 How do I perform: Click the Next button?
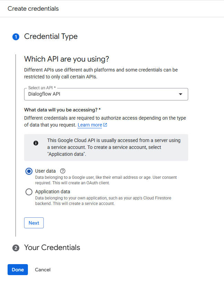pyautogui.click(x=34, y=223)
